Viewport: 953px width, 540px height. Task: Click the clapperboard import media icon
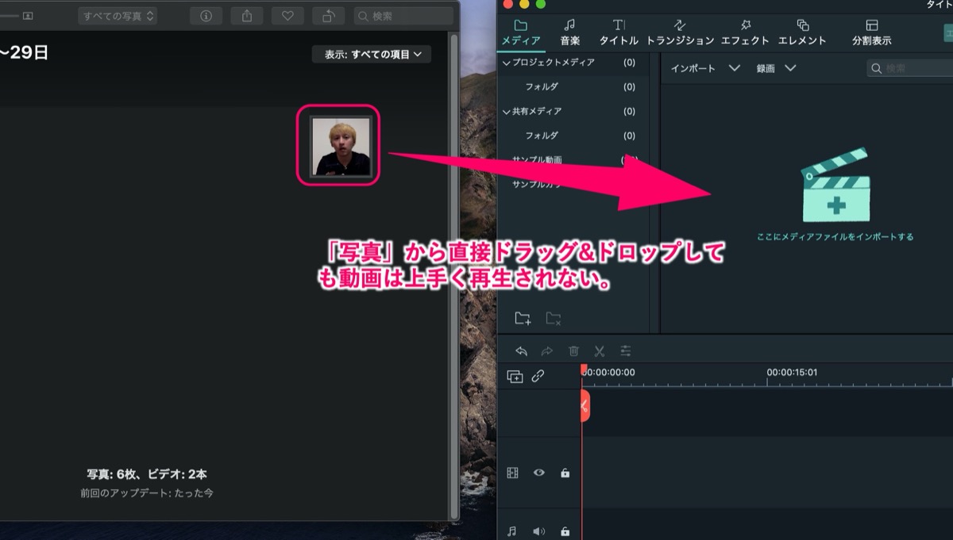[835, 184]
